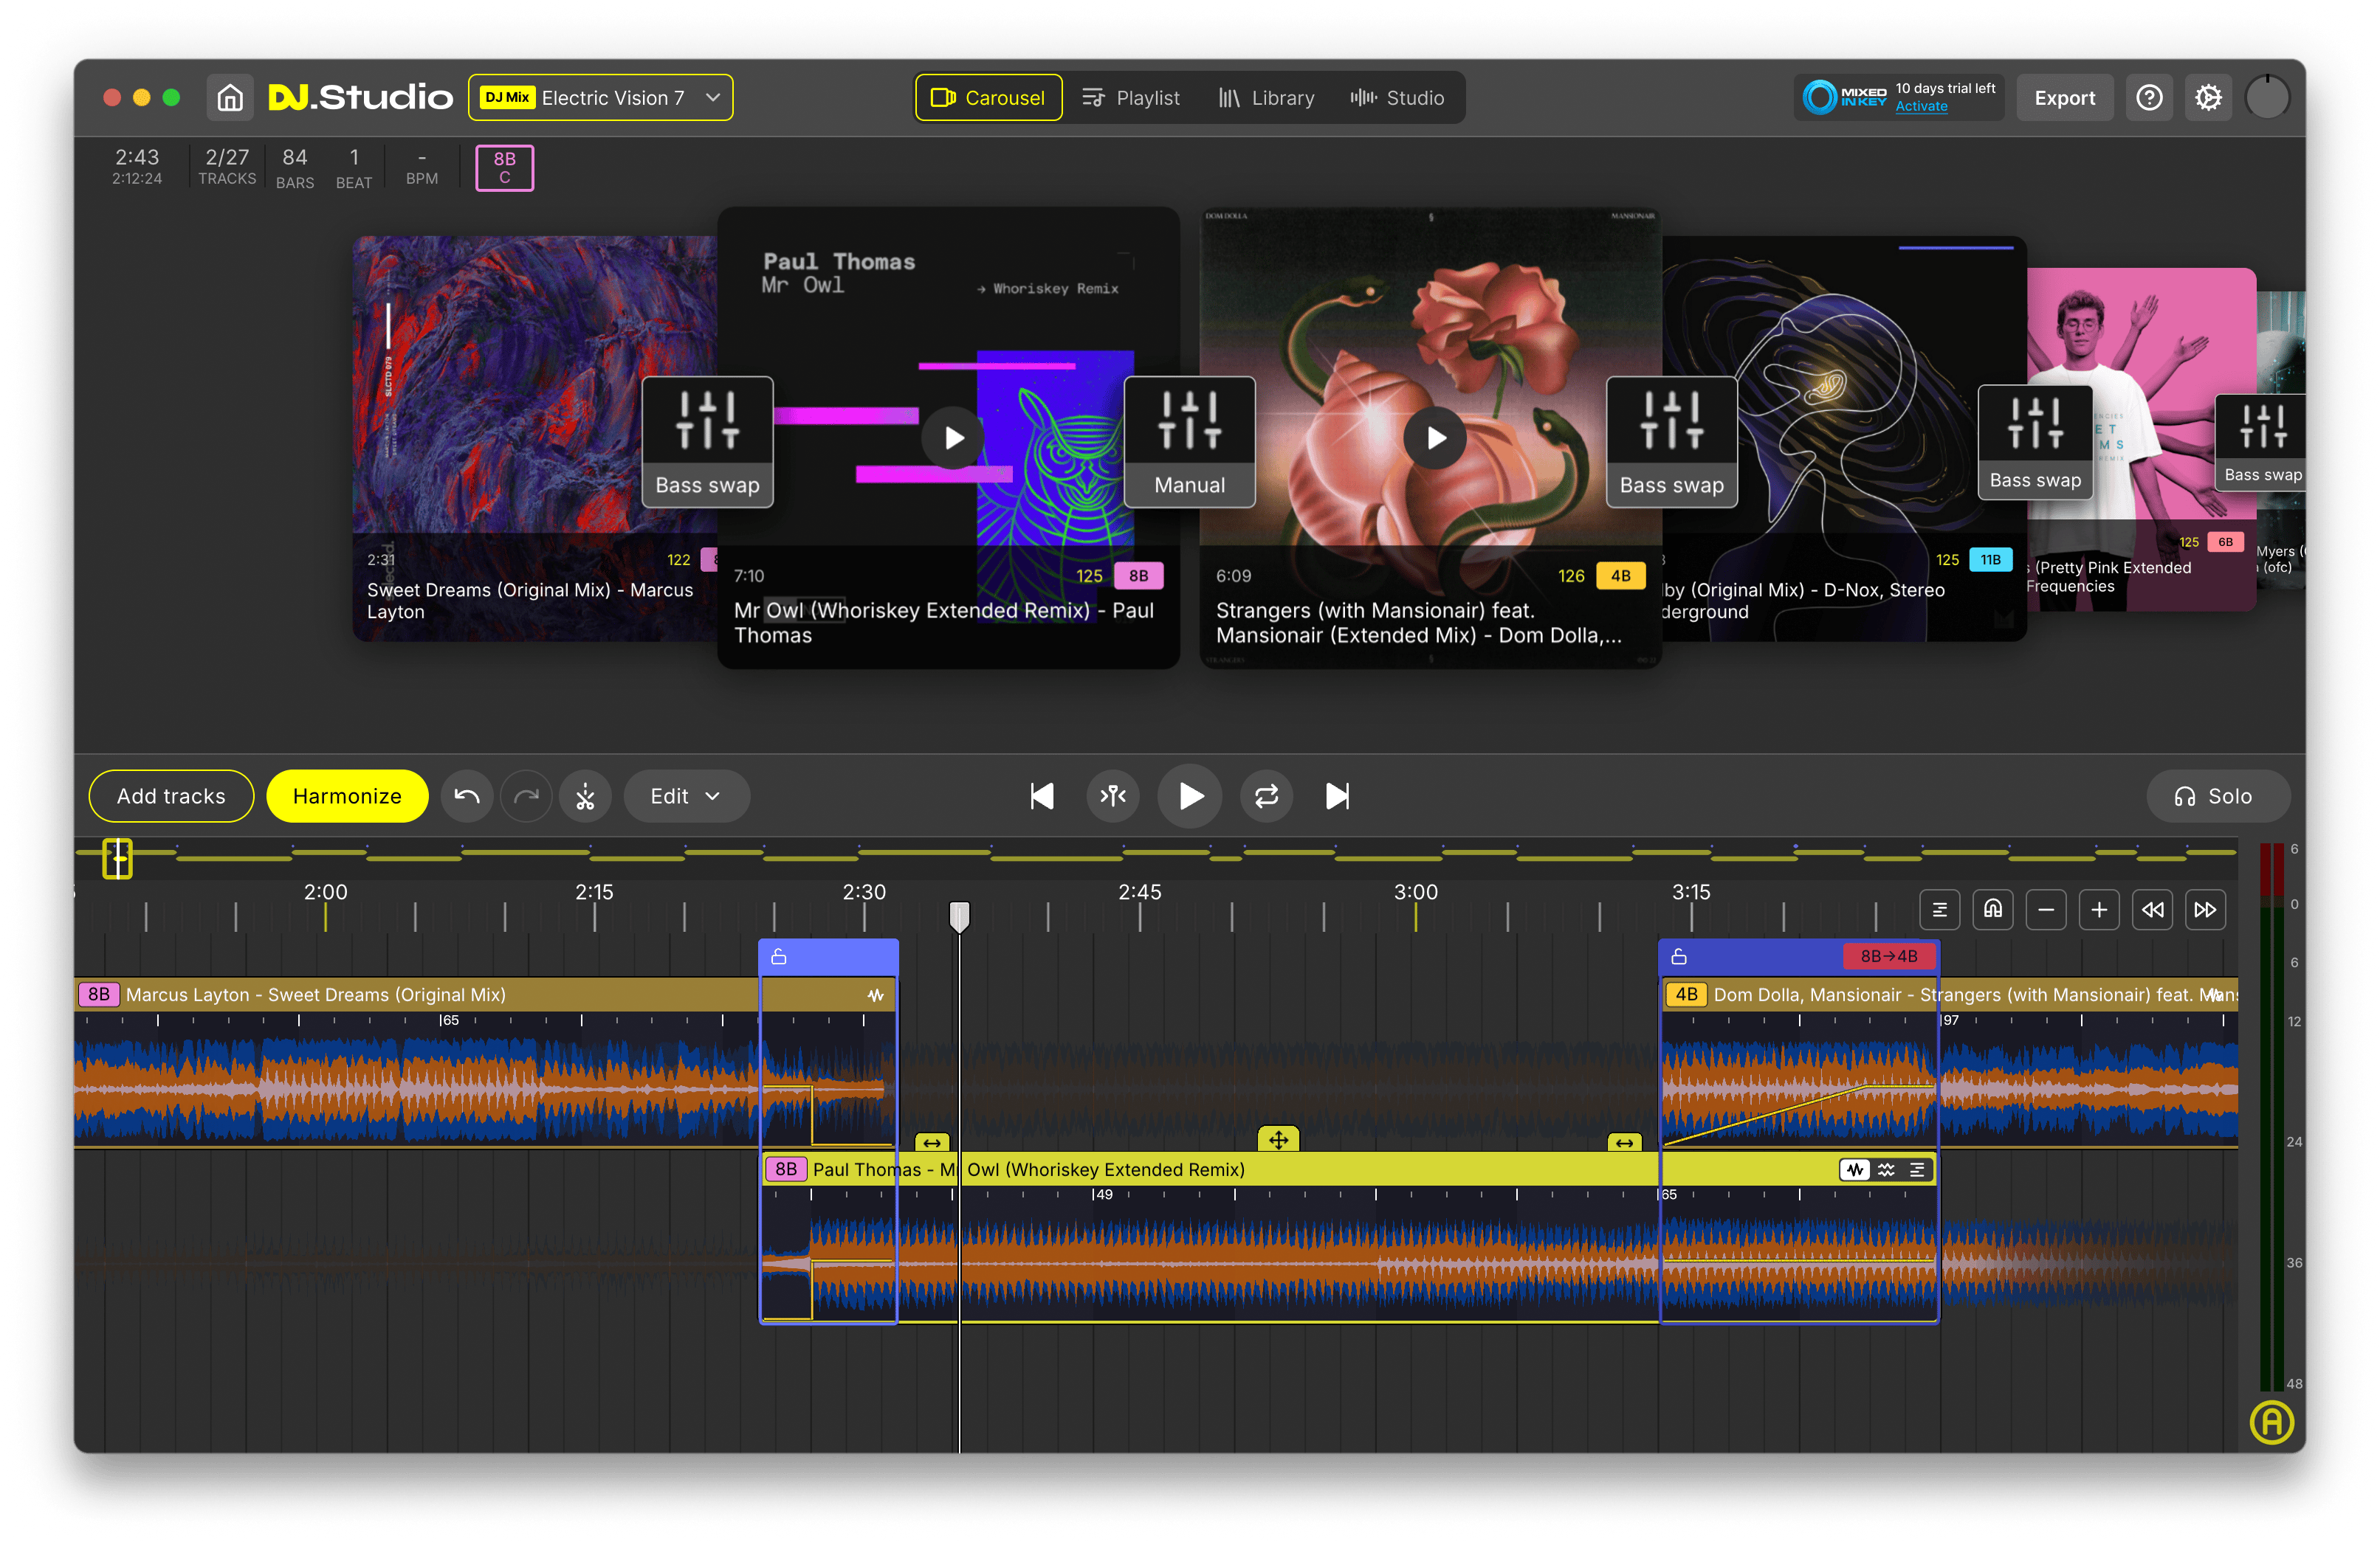2380x1542 pixels.
Task: Click the Export button
Action: [2064, 98]
